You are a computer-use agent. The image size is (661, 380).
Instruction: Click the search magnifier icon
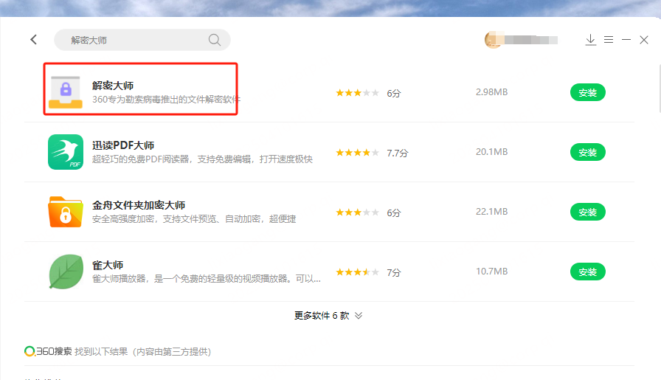pyautogui.click(x=215, y=40)
